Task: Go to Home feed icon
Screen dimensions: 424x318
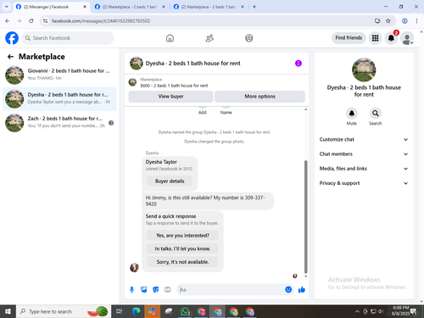Action: click(170, 38)
